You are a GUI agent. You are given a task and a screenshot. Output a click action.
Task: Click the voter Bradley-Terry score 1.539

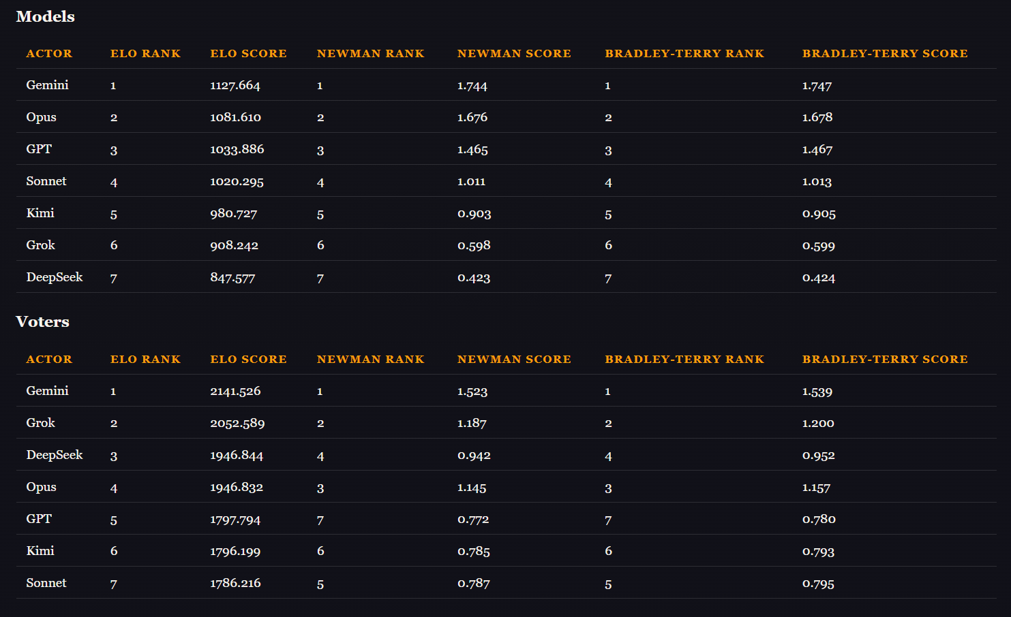click(x=817, y=391)
